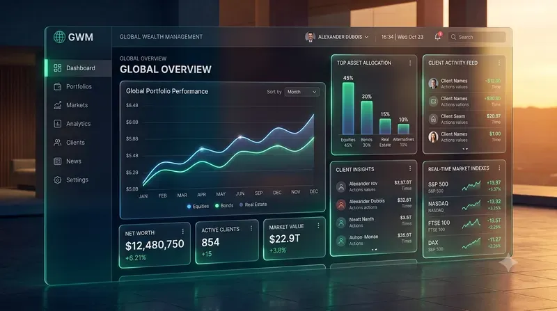Click the Analytics bar chart icon
Image resolution: width=557 pixels, height=311 pixels.
[57, 124]
